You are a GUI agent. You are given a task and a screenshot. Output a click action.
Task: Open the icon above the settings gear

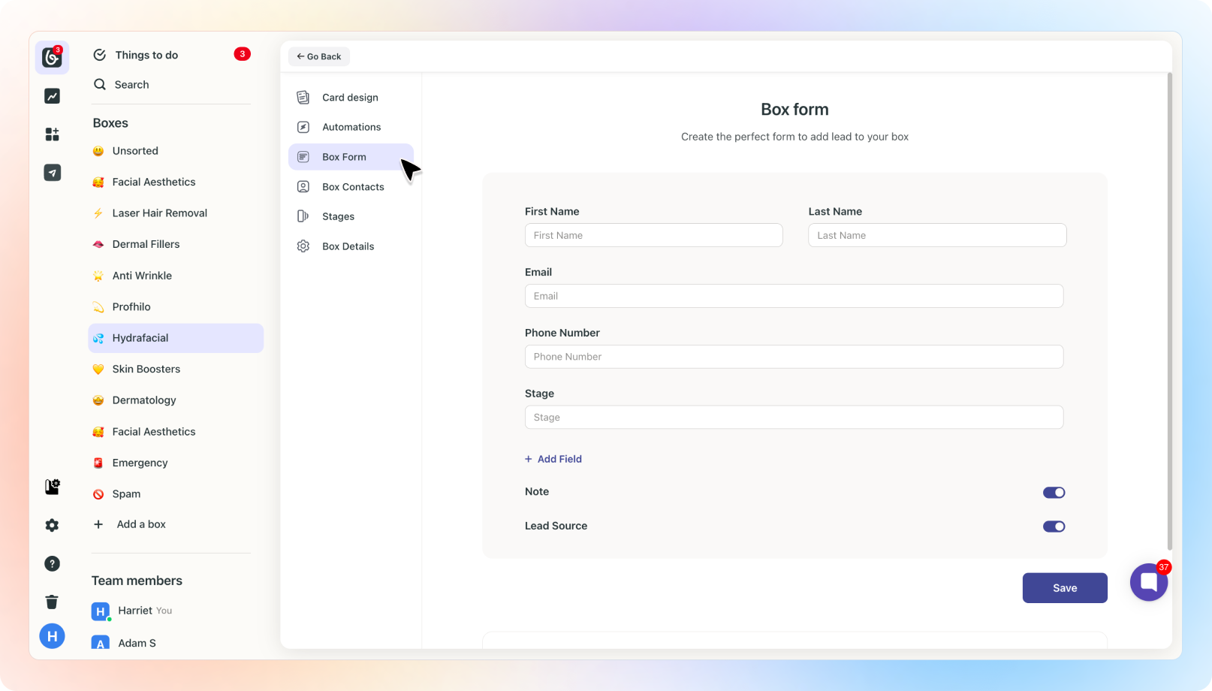click(52, 487)
